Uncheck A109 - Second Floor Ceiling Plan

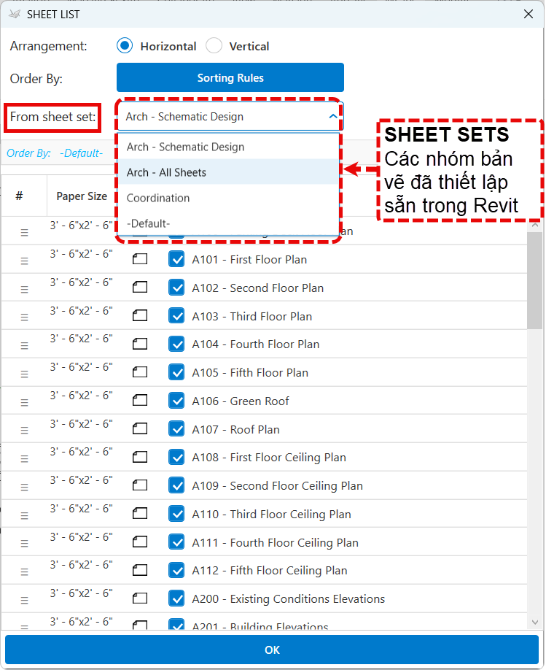(176, 486)
